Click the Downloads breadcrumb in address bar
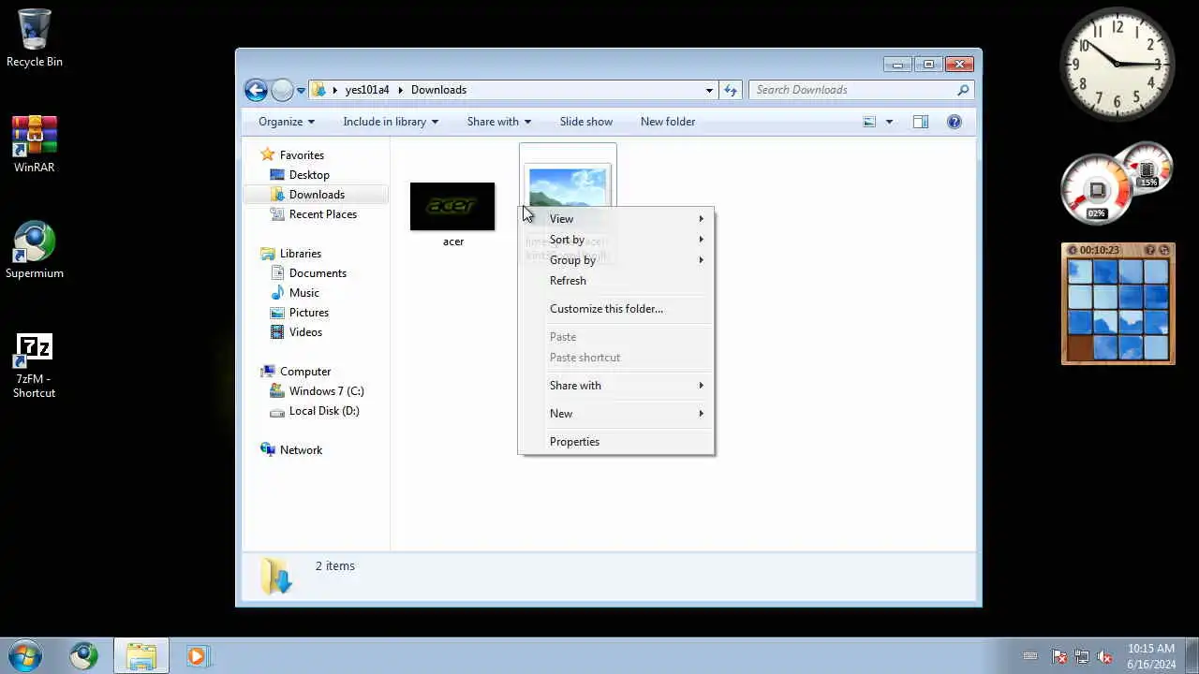The height and width of the screenshot is (674, 1199). [438, 90]
